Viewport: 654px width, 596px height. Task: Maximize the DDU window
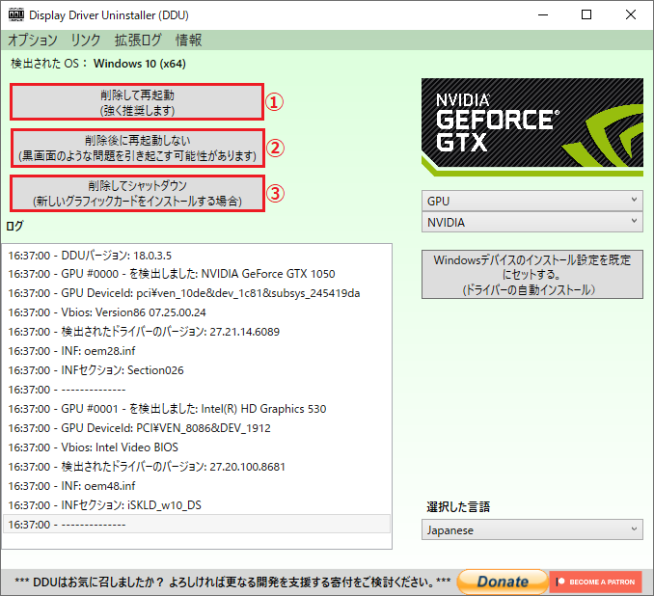(586, 14)
